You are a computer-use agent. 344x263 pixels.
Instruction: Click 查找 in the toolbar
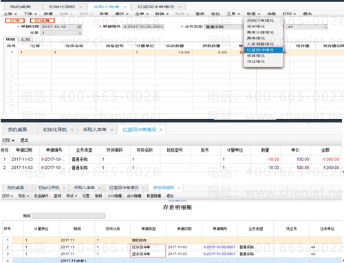[200, 14]
